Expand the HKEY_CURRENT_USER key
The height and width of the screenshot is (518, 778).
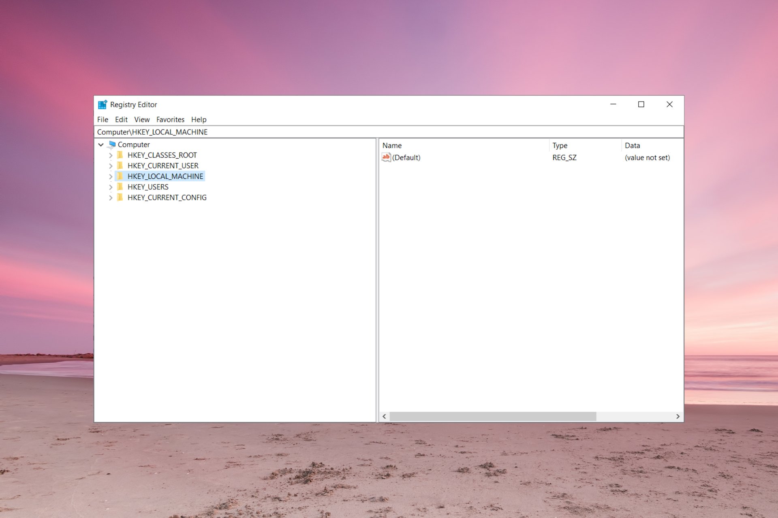(111, 166)
